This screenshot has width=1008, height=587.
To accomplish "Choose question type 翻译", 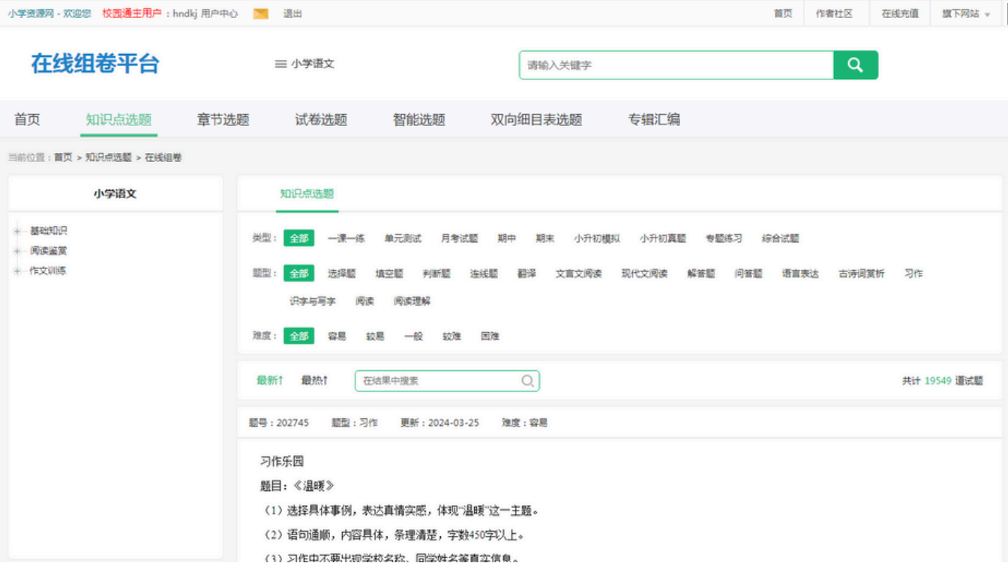I will (526, 274).
